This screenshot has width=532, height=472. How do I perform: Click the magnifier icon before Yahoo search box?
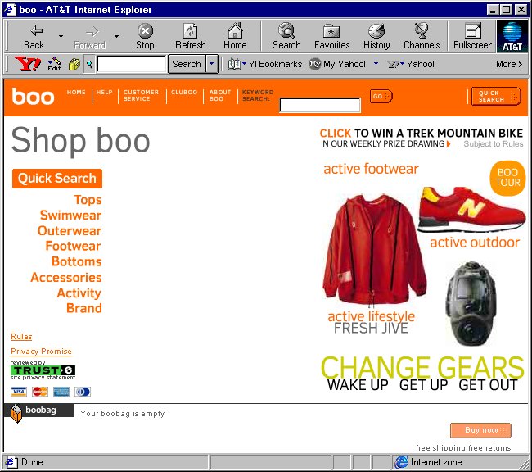click(89, 64)
